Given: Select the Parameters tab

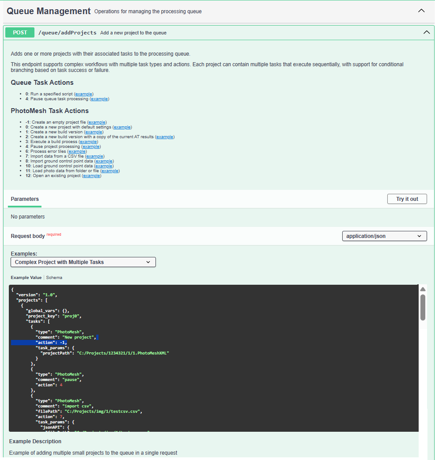Looking at the screenshot, I should click(x=24, y=199).
